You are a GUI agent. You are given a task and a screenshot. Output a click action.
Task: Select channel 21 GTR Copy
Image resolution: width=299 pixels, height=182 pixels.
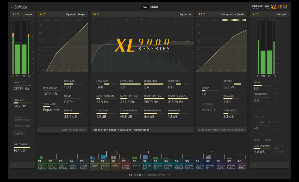(x=42, y=164)
